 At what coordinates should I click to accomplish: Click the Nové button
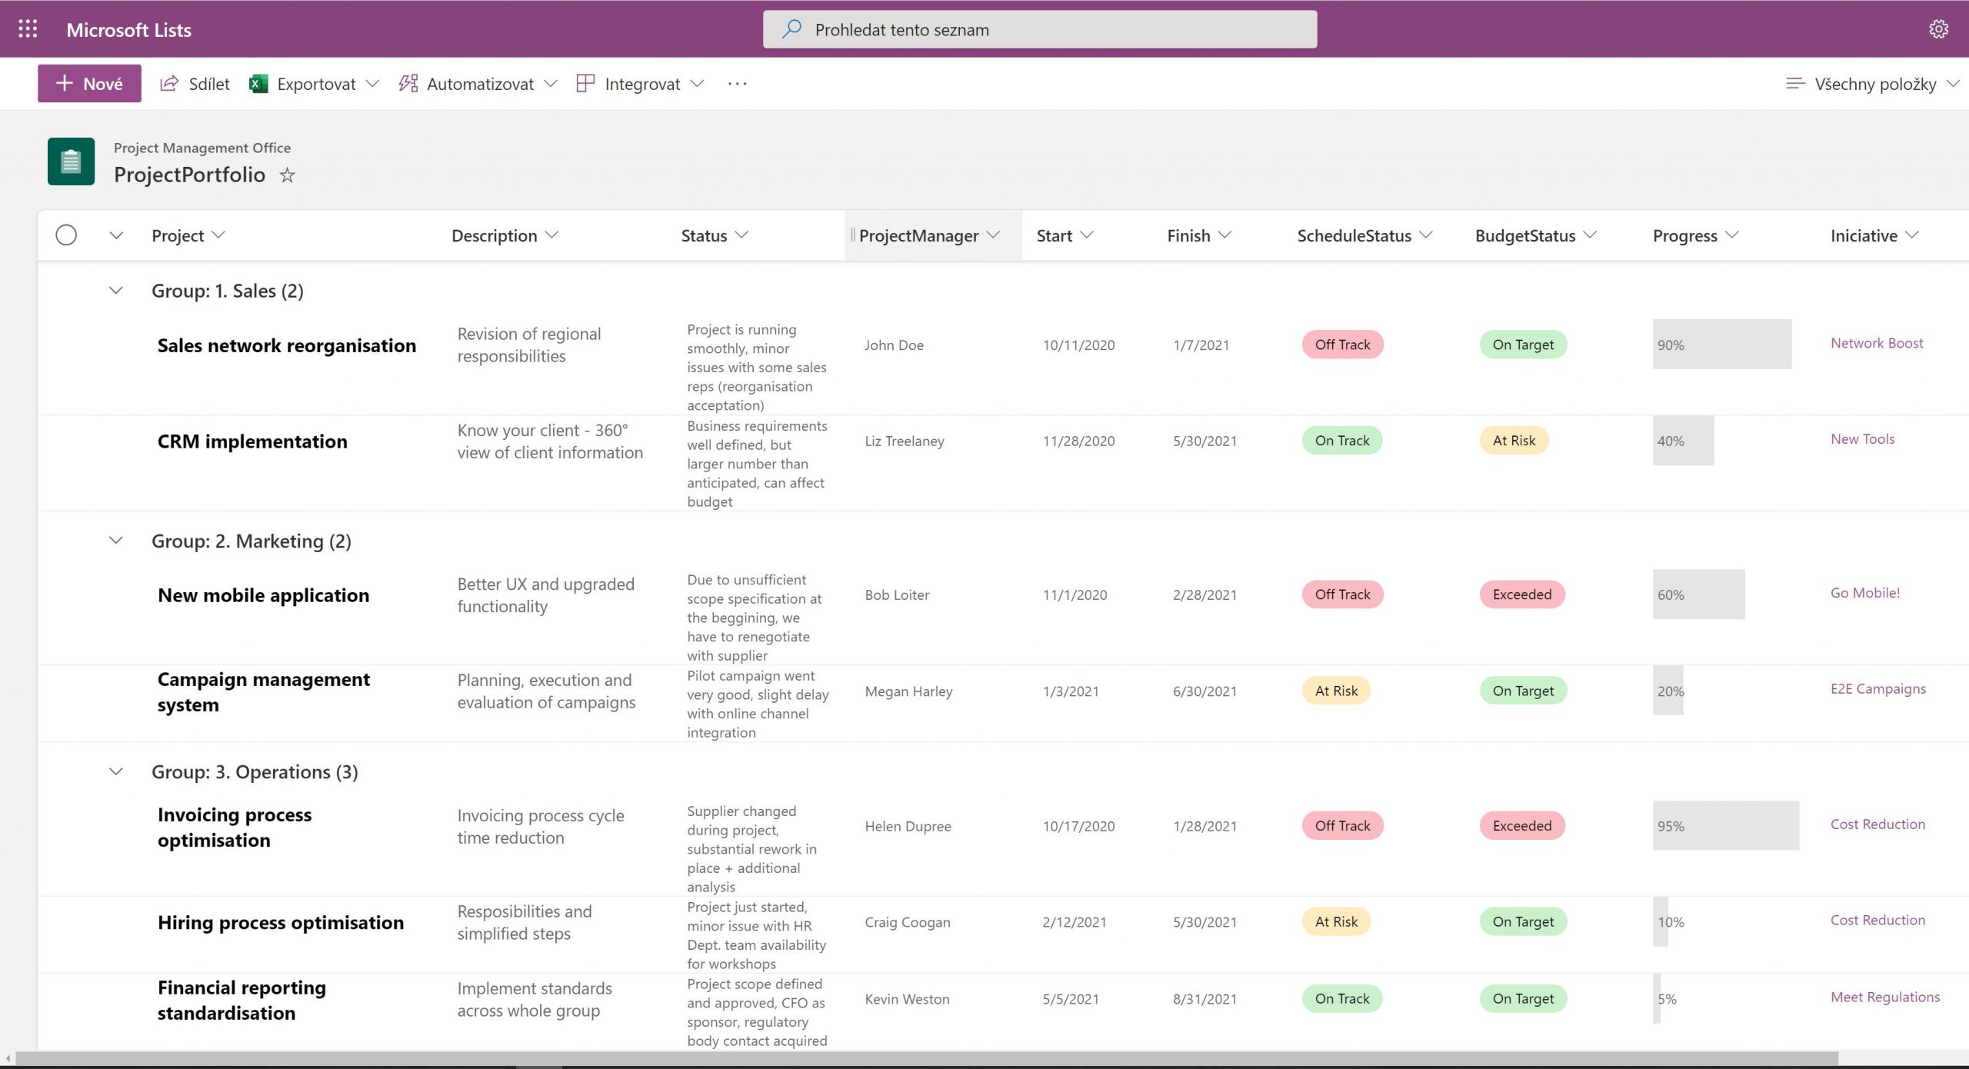(x=89, y=84)
